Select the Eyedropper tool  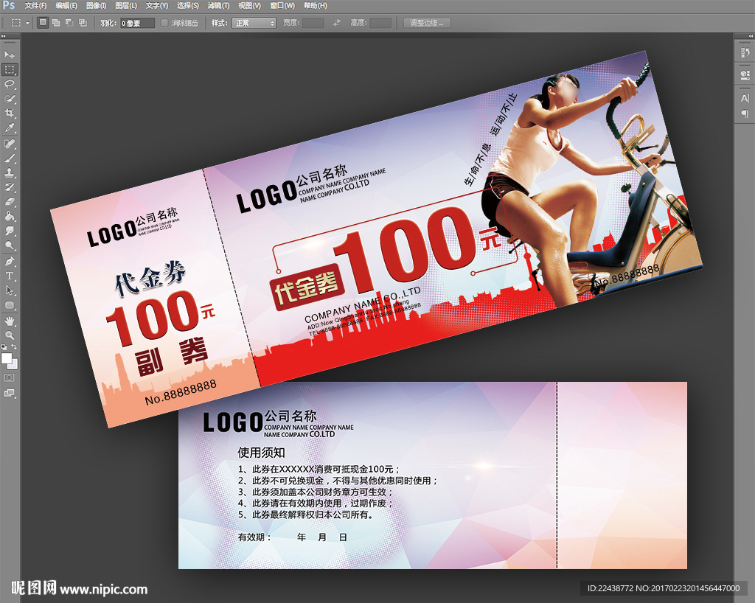coord(9,128)
